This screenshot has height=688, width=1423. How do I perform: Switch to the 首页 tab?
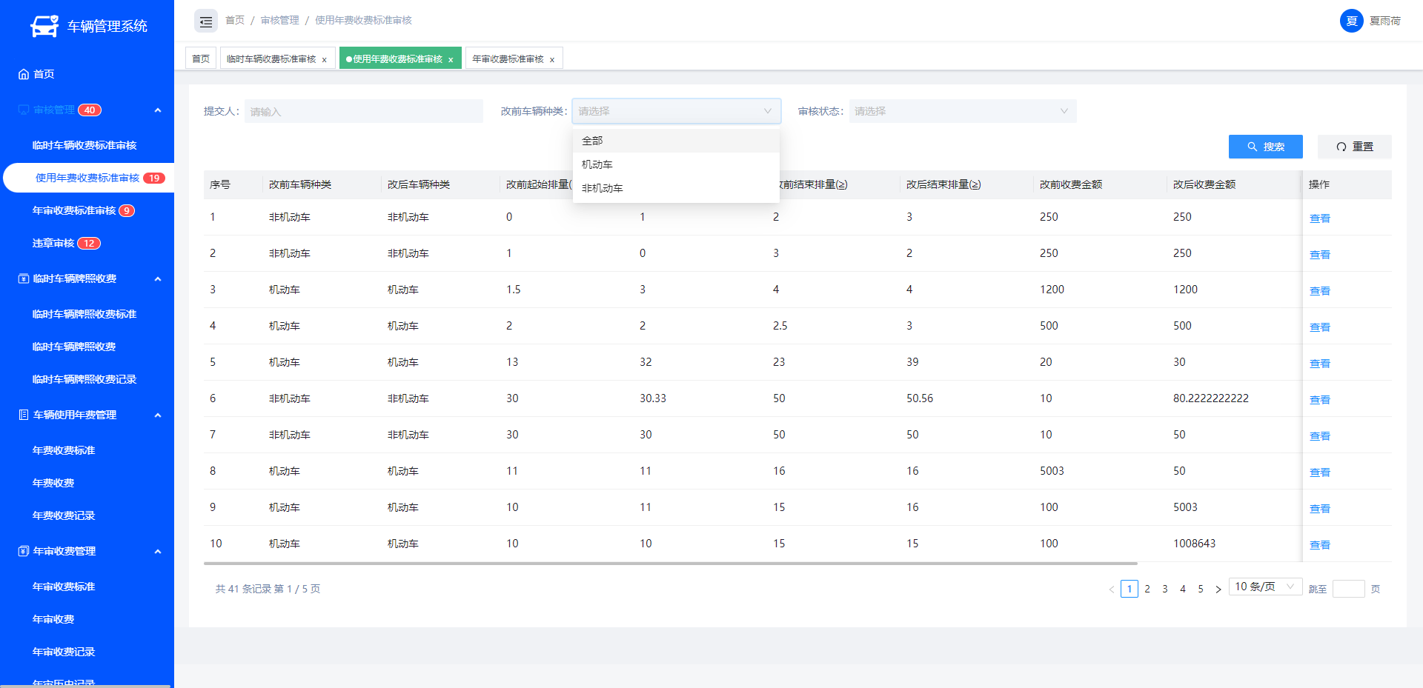201,59
